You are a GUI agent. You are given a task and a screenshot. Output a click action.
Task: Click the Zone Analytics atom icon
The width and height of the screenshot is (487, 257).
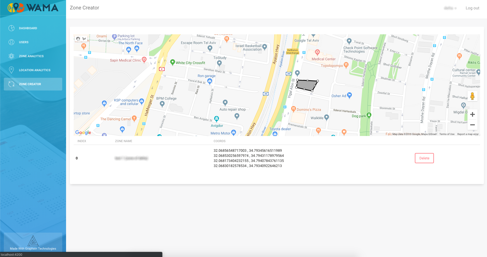[x=11, y=56]
